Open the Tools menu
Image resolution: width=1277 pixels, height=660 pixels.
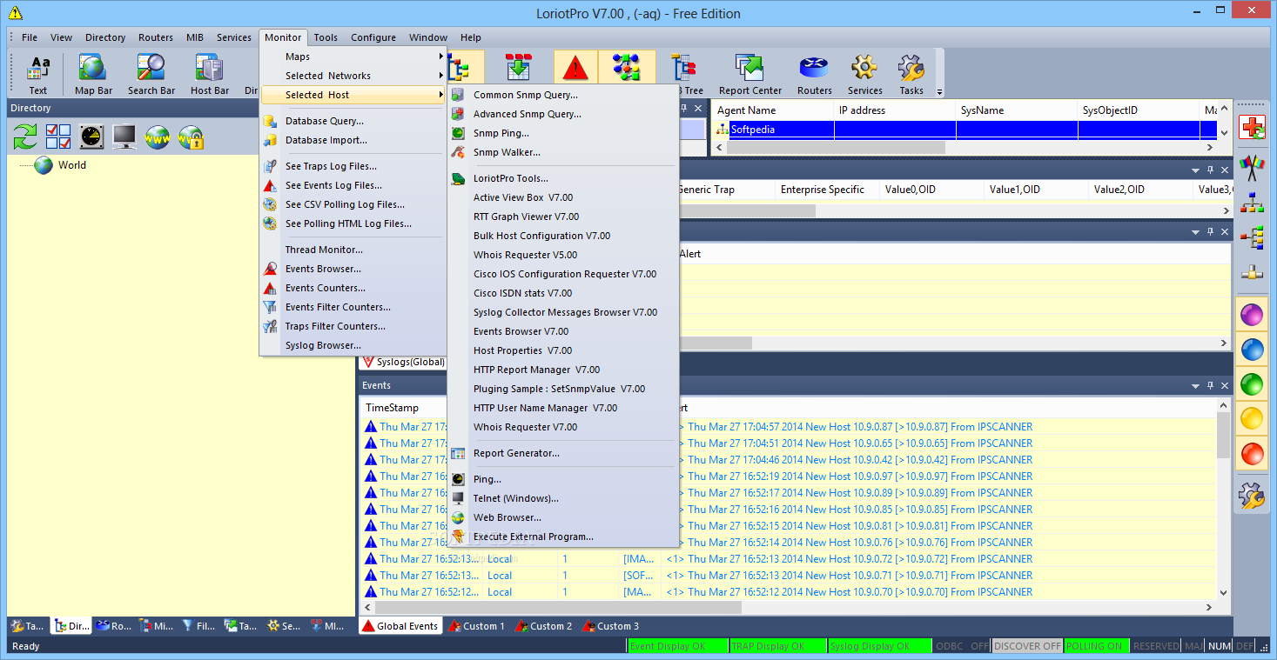326,37
